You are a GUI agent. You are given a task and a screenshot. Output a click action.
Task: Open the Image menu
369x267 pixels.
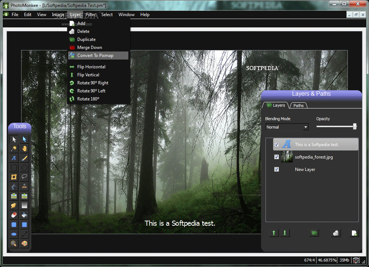[58, 15]
